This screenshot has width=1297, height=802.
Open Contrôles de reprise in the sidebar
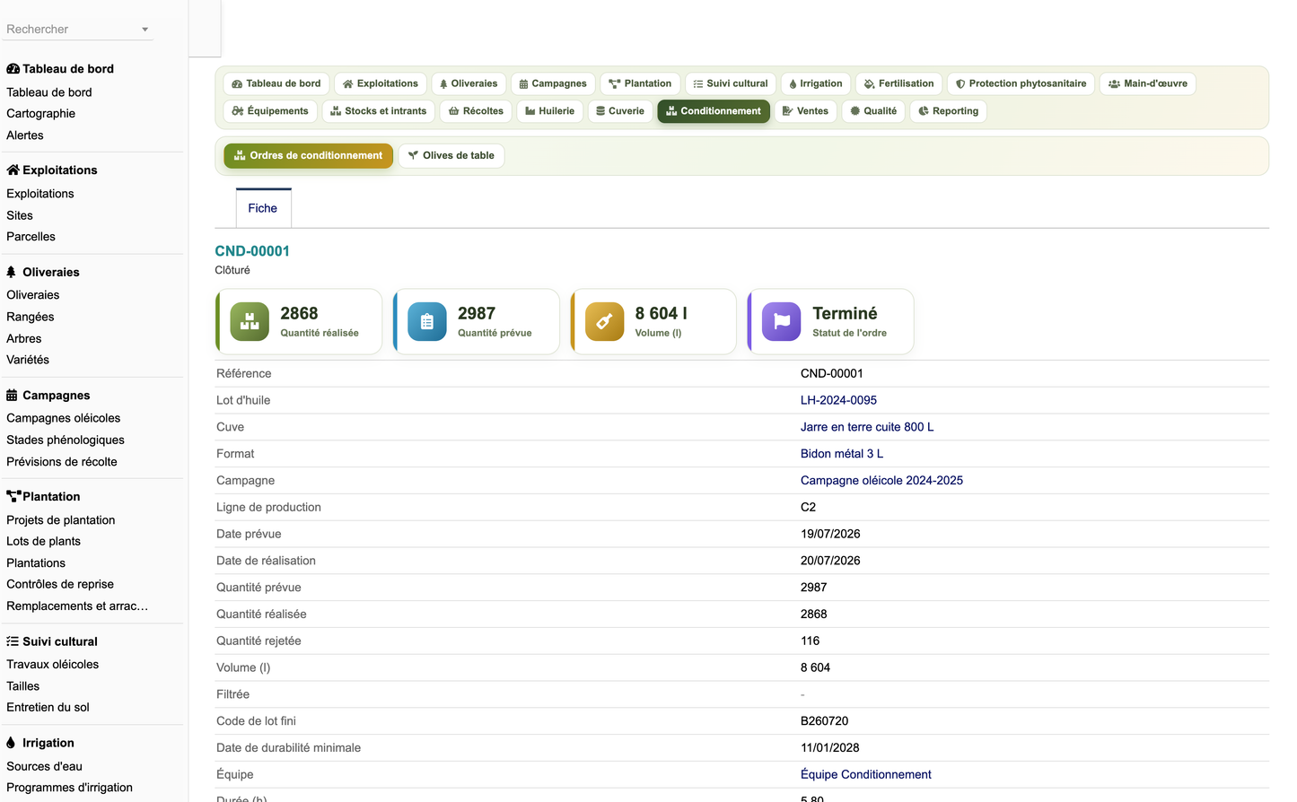coord(60,584)
